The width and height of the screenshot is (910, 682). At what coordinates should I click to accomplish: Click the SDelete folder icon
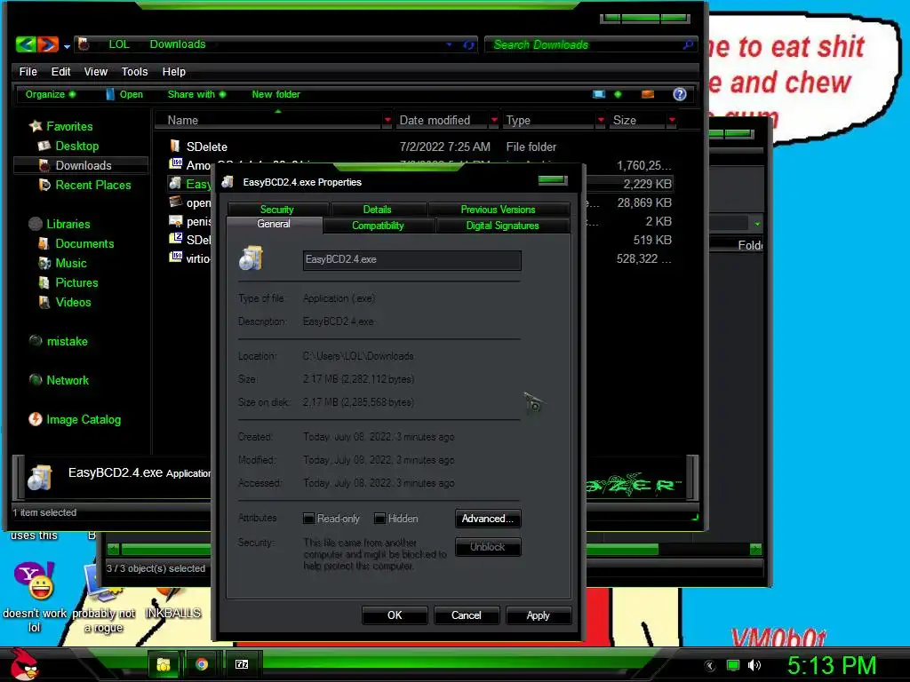point(175,146)
